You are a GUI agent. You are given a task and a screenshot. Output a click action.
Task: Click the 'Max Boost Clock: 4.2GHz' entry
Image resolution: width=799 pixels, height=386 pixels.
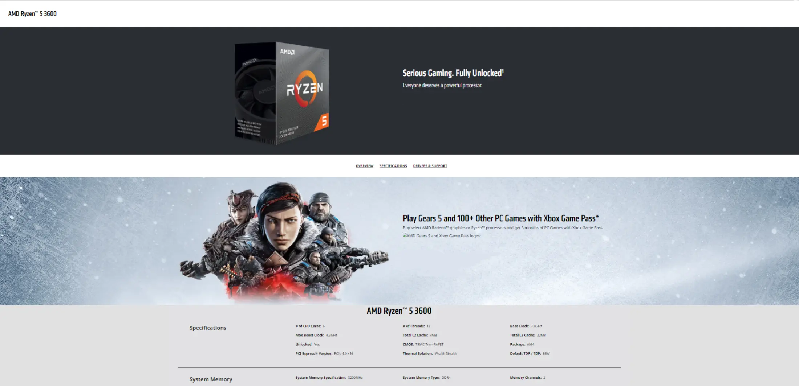tap(316, 335)
